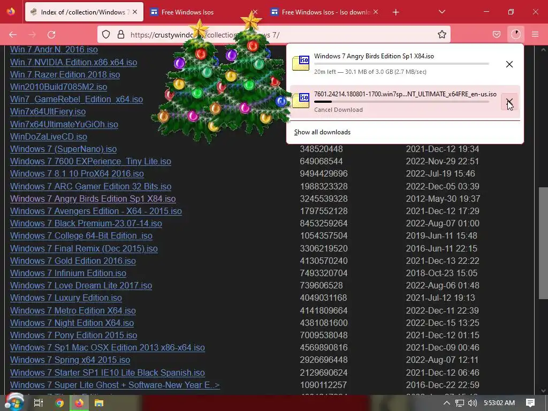Viewport: 548px width, 411px height.
Task: Click Windows 7 Angry Birds Edition Sp1 X84.iso link
Action: tap(93, 199)
